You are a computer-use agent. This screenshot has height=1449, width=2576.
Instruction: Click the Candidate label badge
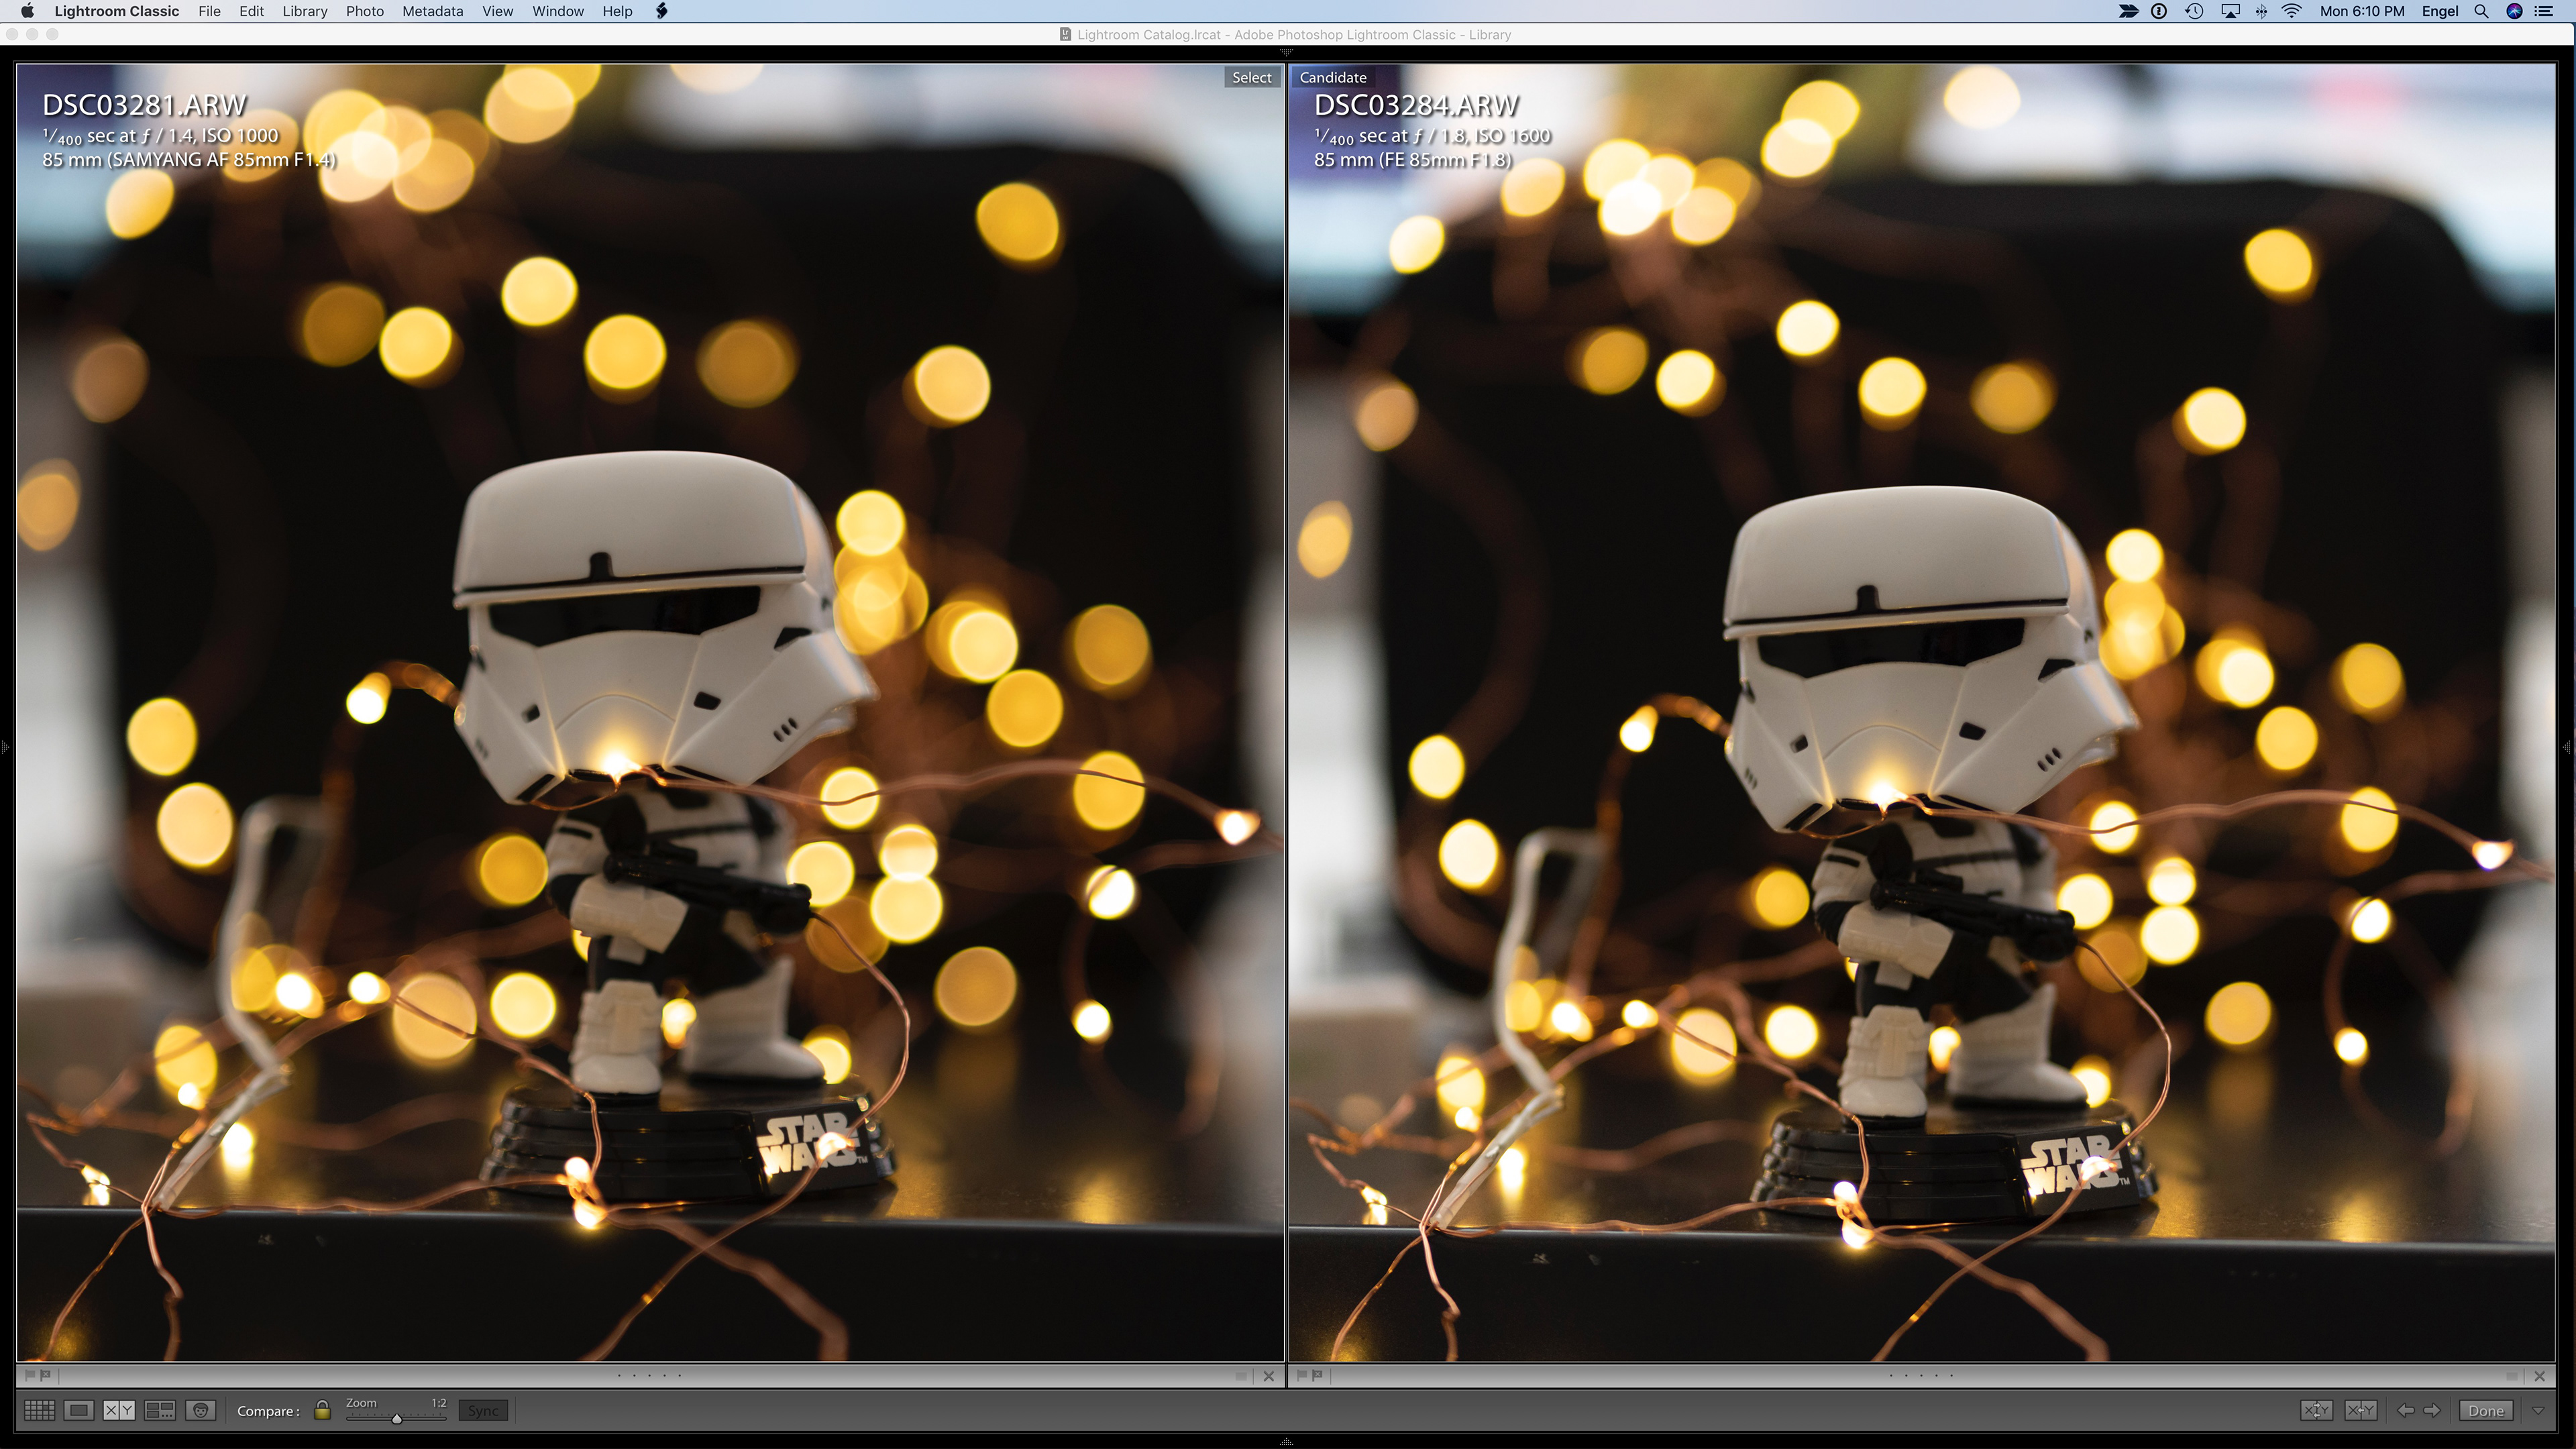click(1333, 77)
